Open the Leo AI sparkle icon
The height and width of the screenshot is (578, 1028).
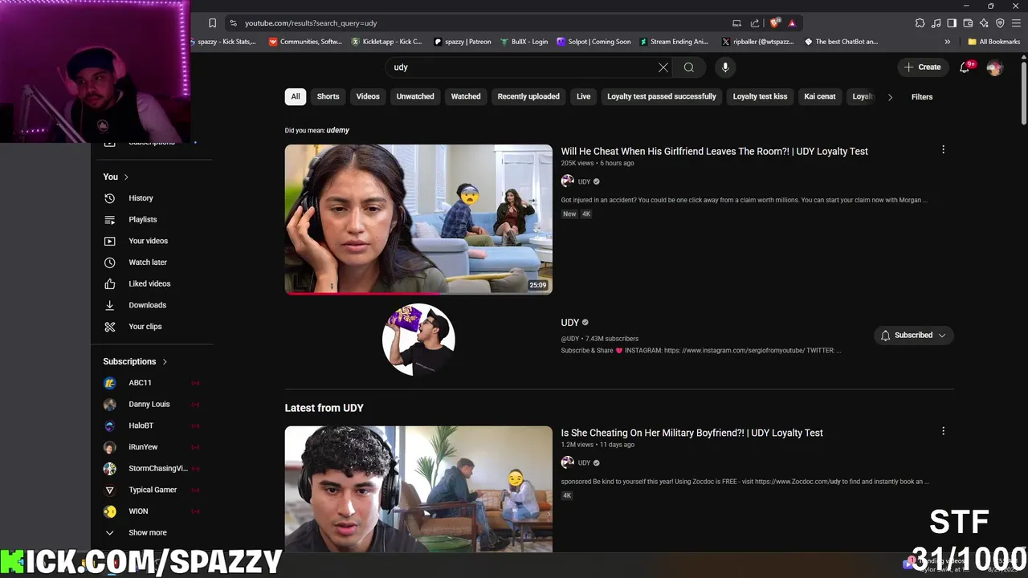[984, 23]
